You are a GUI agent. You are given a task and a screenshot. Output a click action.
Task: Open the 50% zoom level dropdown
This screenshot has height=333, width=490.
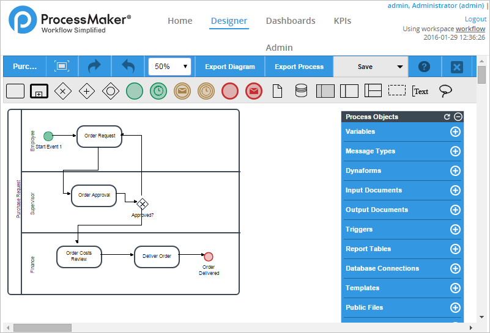[169, 67]
